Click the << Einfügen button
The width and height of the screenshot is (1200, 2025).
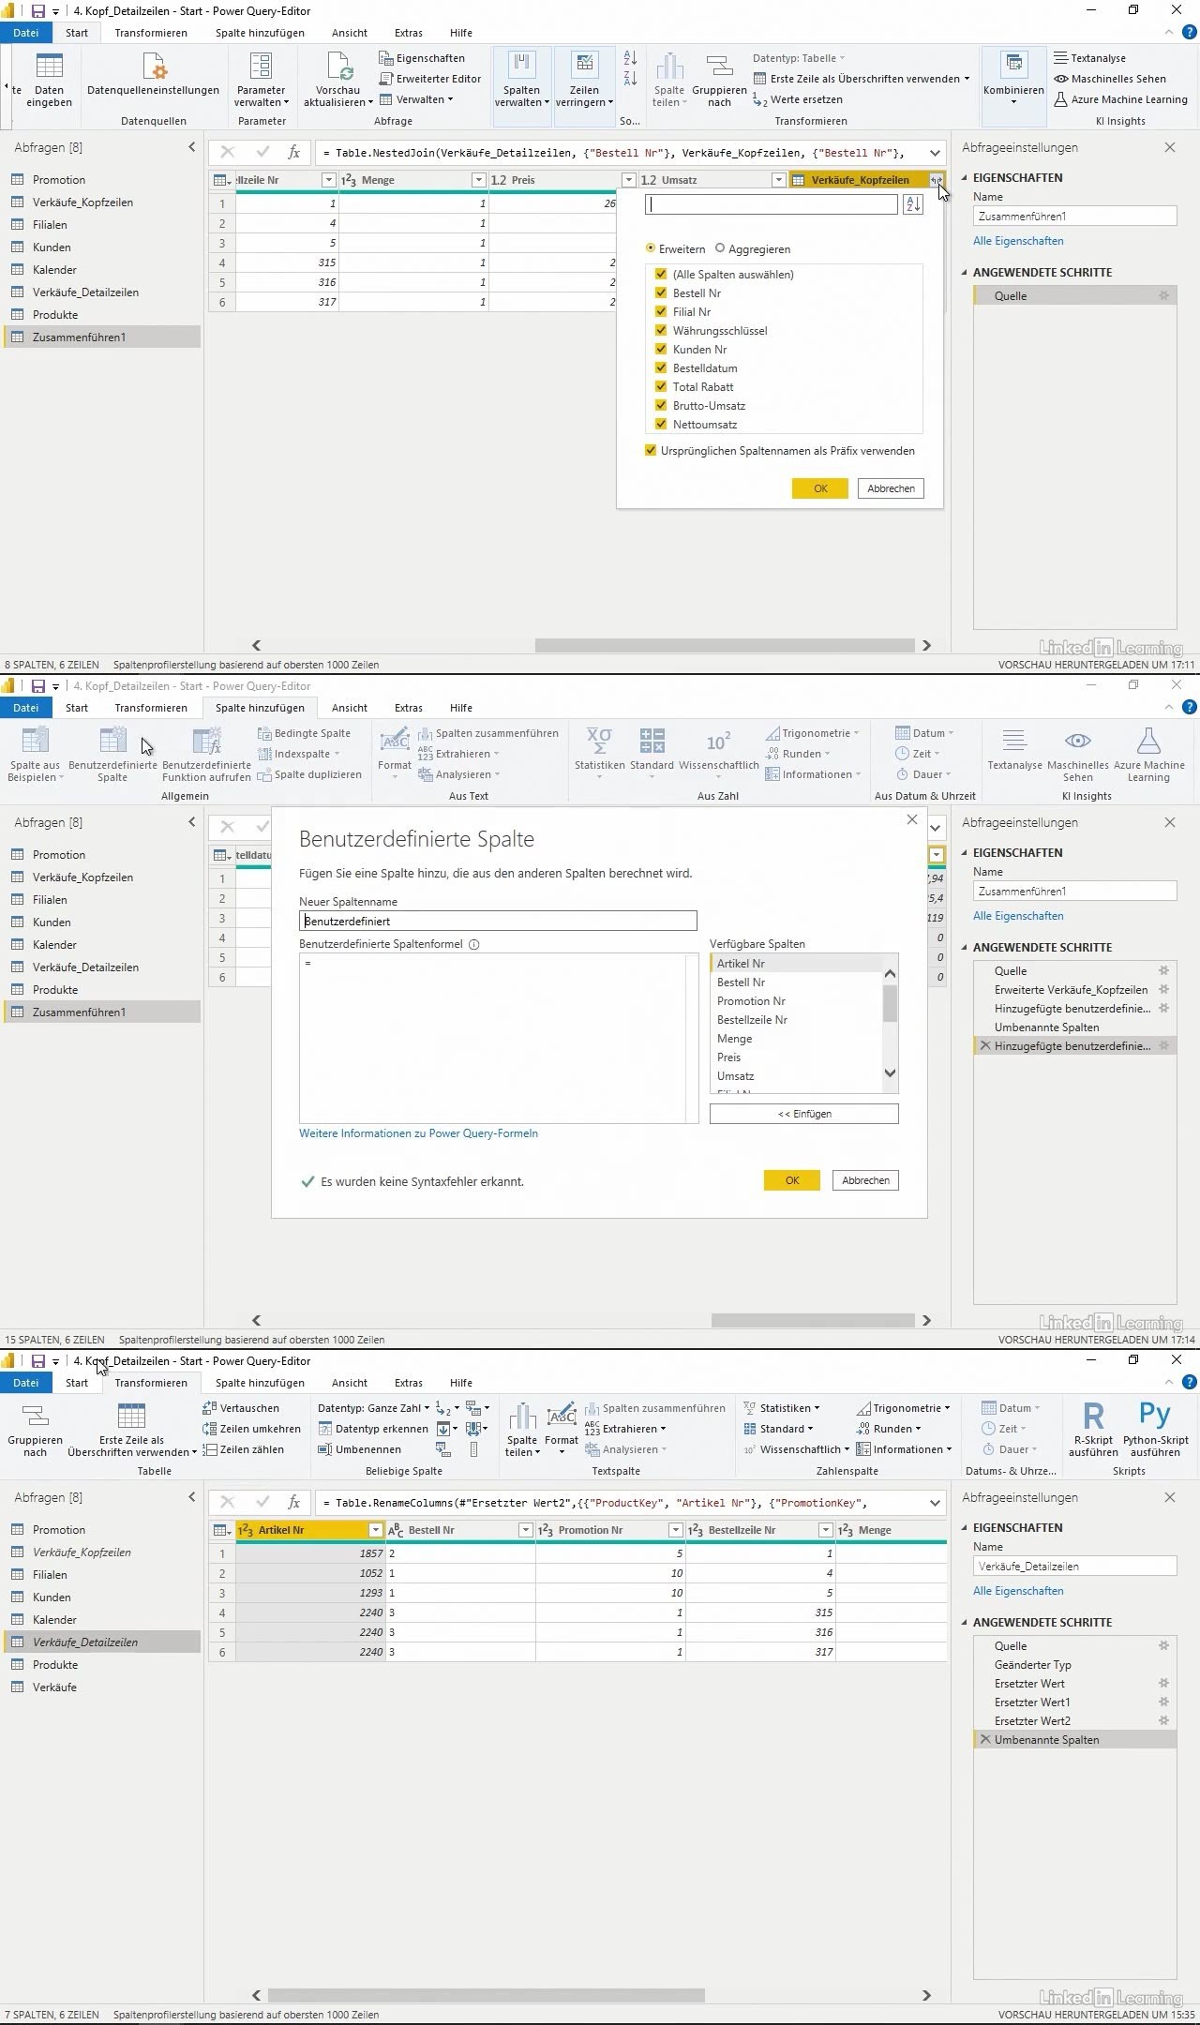click(x=803, y=1114)
